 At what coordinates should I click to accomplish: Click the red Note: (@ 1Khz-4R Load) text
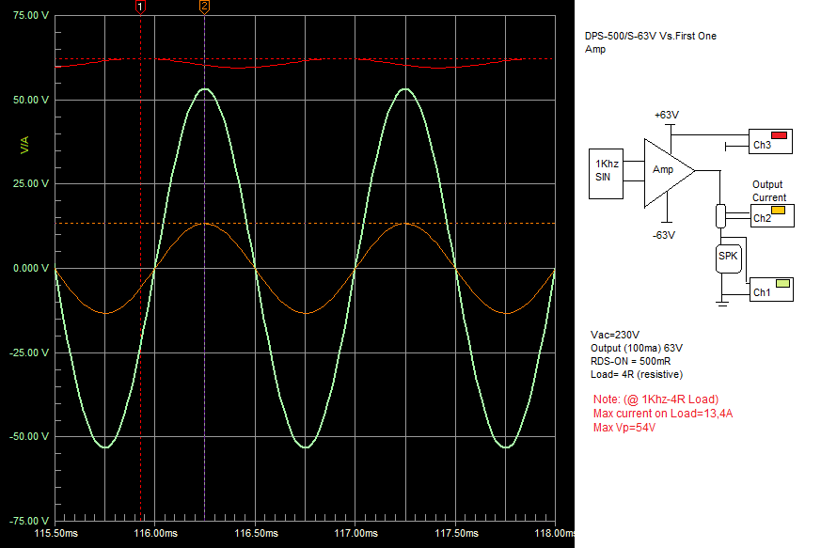655,399
